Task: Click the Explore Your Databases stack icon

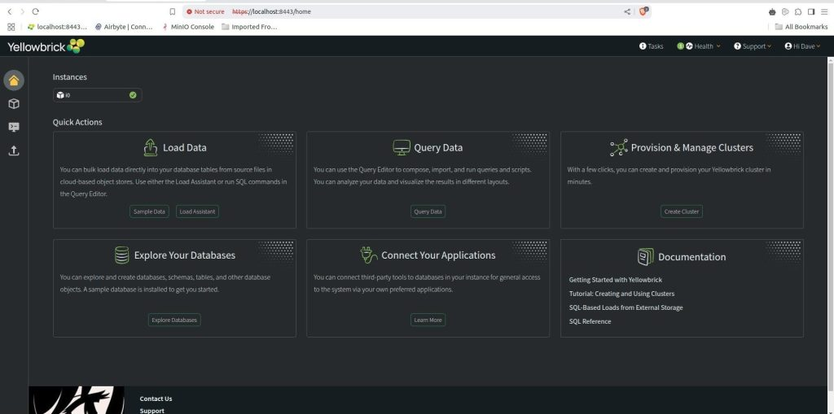Action: click(x=122, y=255)
